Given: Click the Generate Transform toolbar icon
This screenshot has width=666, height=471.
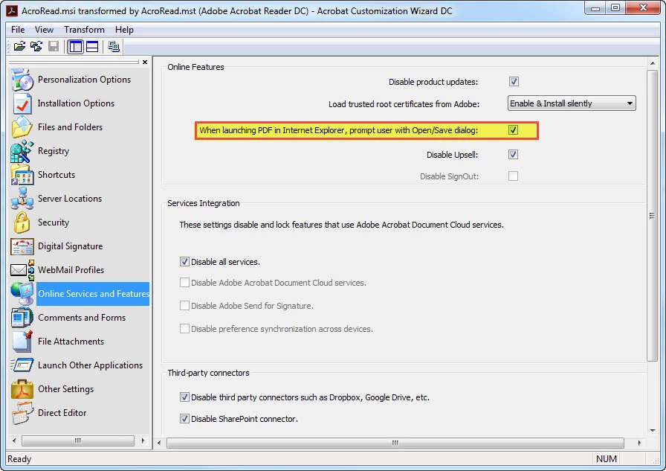Looking at the screenshot, I should coord(36,46).
